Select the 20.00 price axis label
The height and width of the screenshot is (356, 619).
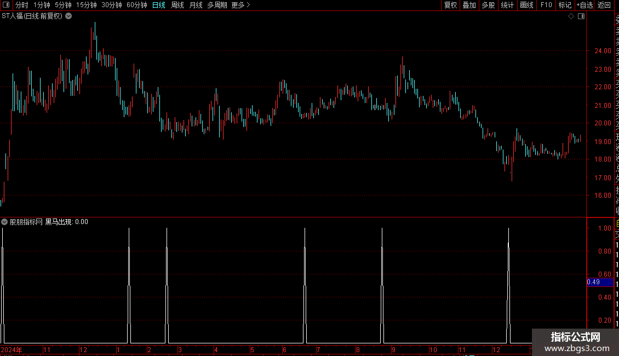click(x=603, y=123)
